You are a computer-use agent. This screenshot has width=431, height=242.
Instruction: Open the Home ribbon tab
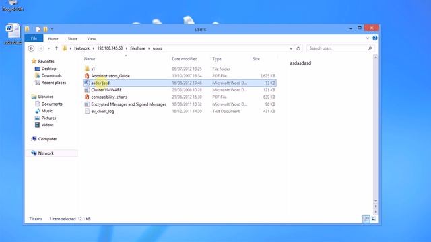pos(53,39)
